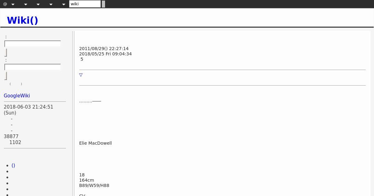Click the small submit button under first sidebar field
The width and height of the screenshot is (374, 196).
(x=6, y=53)
